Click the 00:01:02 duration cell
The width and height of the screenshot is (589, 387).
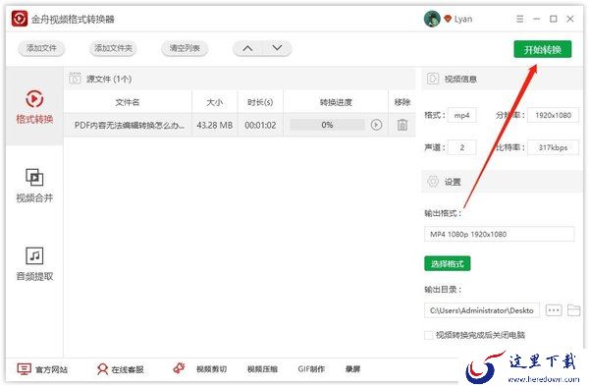click(x=260, y=125)
